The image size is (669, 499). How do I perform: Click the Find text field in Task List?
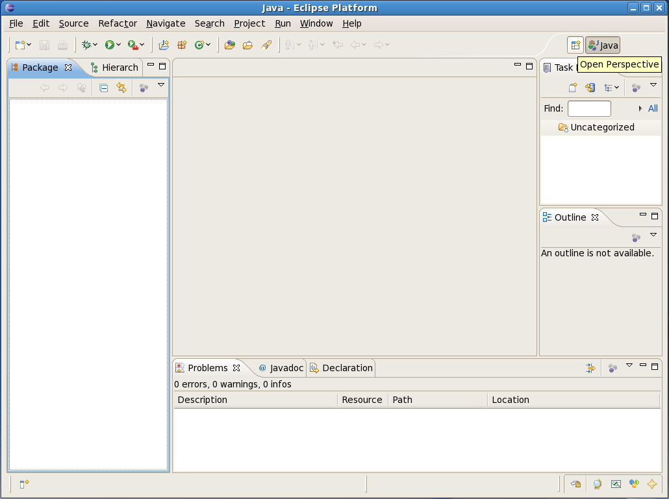pyautogui.click(x=589, y=108)
